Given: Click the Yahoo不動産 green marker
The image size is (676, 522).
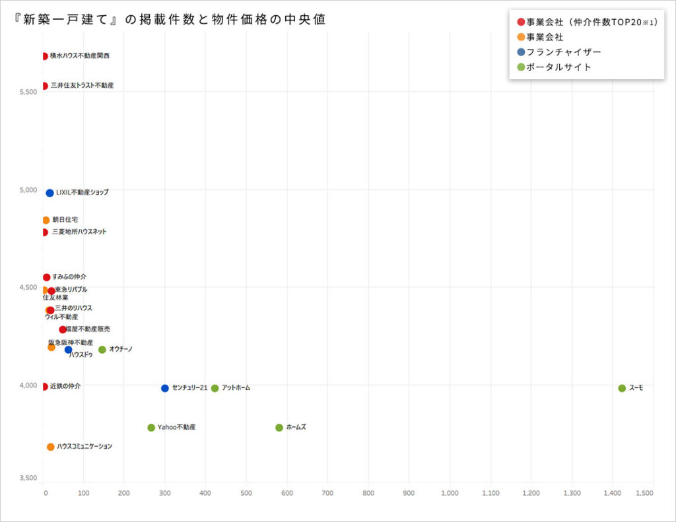Looking at the screenshot, I should click(x=151, y=428).
